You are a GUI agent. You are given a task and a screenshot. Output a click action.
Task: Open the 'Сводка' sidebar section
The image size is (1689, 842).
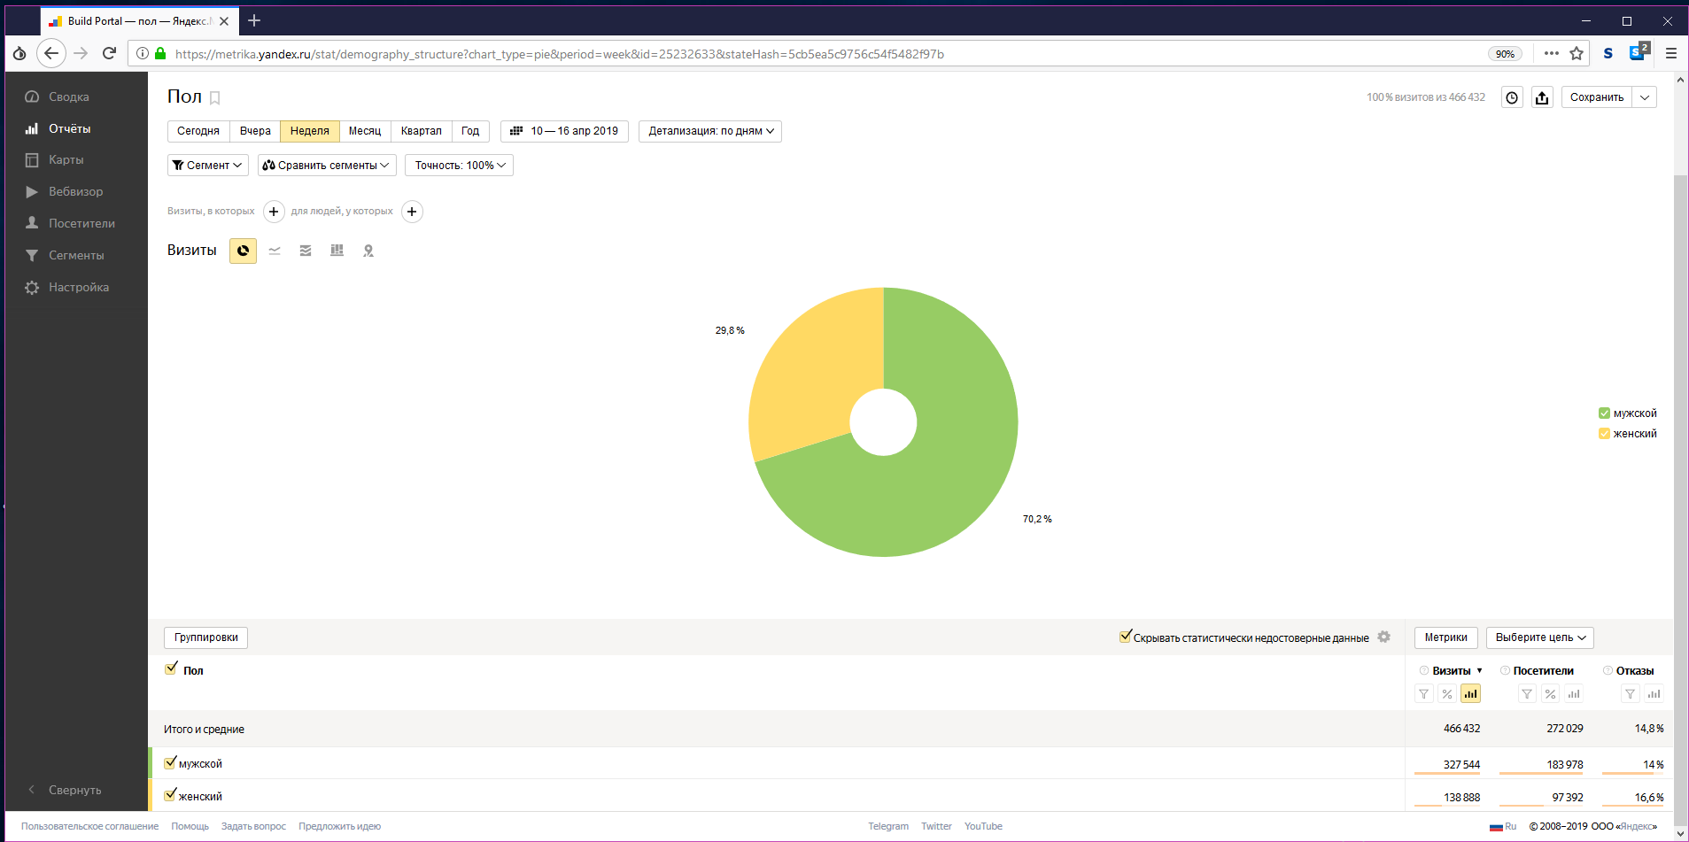[69, 97]
